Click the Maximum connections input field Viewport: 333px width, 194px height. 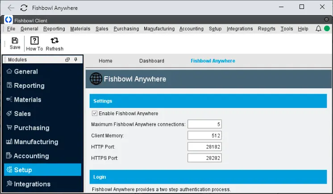pyautogui.click(x=204, y=124)
